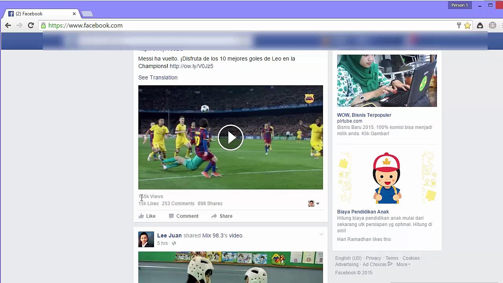This screenshot has height=283, width=503.
Task: Click See Translation on the Messi post
Action: coord(158,77)
